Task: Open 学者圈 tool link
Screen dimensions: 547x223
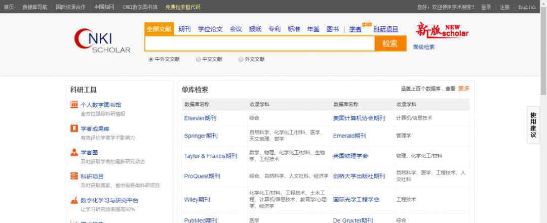Action: [x=90, y=153]
